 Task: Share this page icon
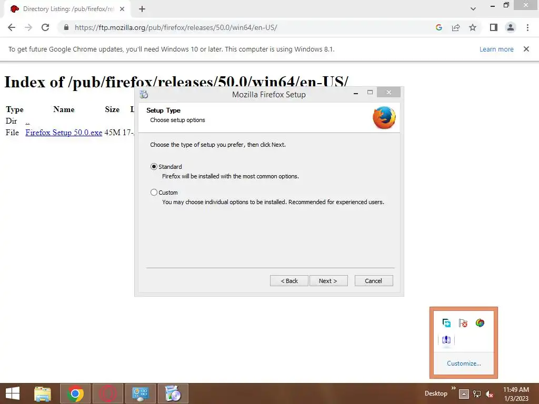[x=456, y=27]
